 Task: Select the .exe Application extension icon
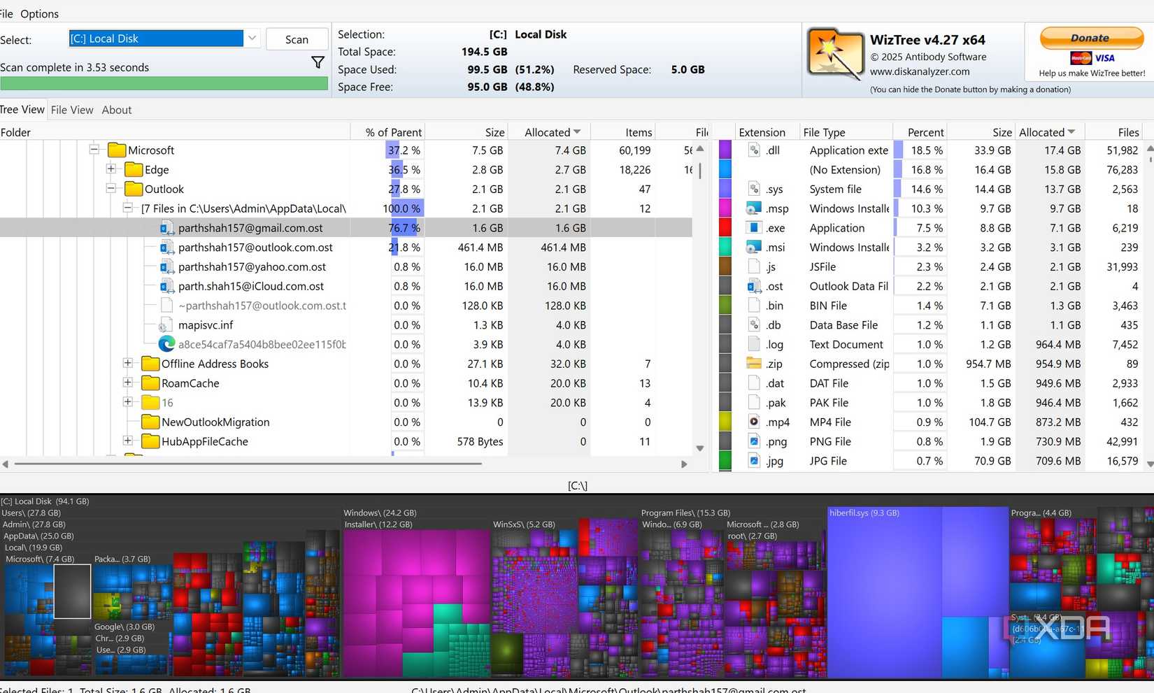click(754, 227)
